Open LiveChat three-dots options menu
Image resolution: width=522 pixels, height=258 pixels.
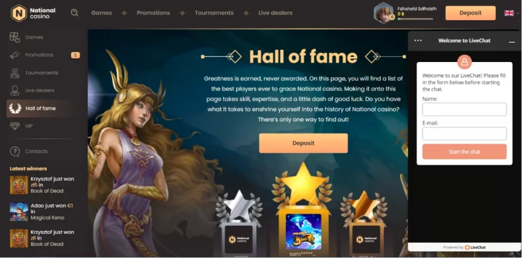click(418, 40)
